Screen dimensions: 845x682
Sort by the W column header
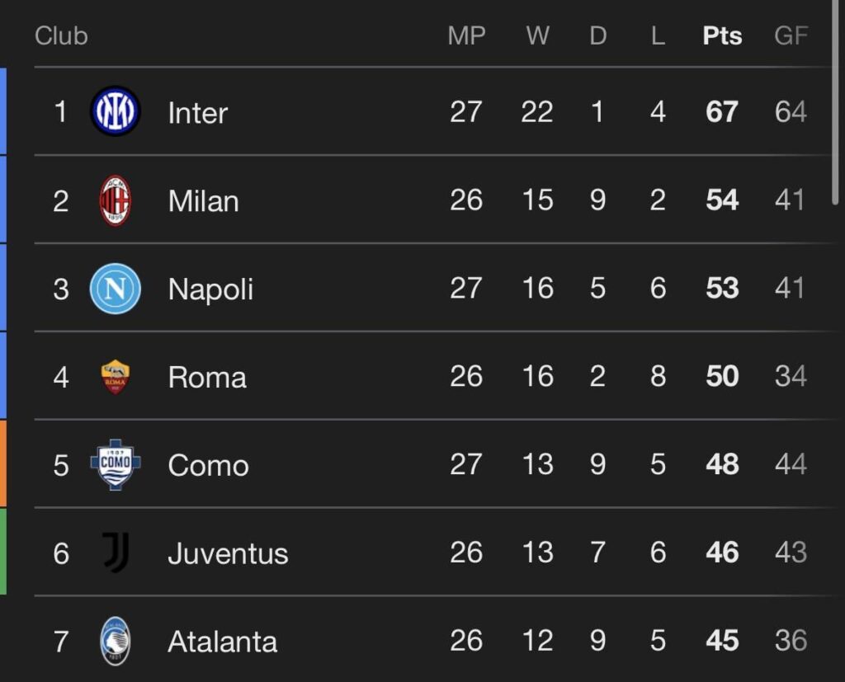point(537,35)
